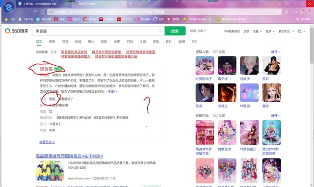Go to 360搜索首页 link
314x187 pixels.
(x=232, y=31)
